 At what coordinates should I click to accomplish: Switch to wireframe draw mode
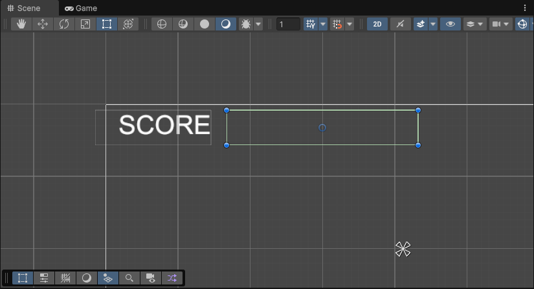click(x=162, y=24)
